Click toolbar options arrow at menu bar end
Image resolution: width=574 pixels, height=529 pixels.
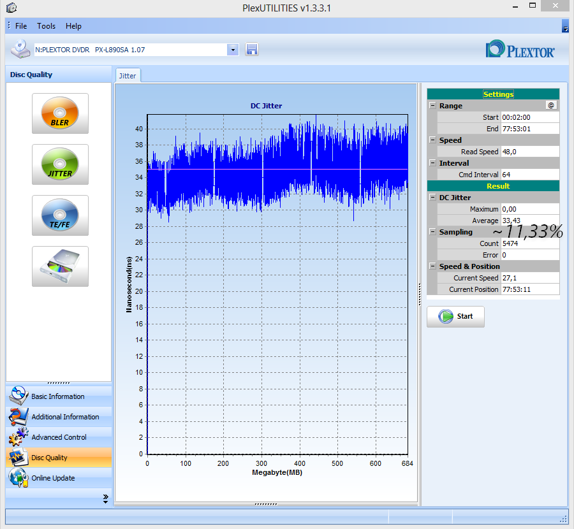tap(565, 26)
